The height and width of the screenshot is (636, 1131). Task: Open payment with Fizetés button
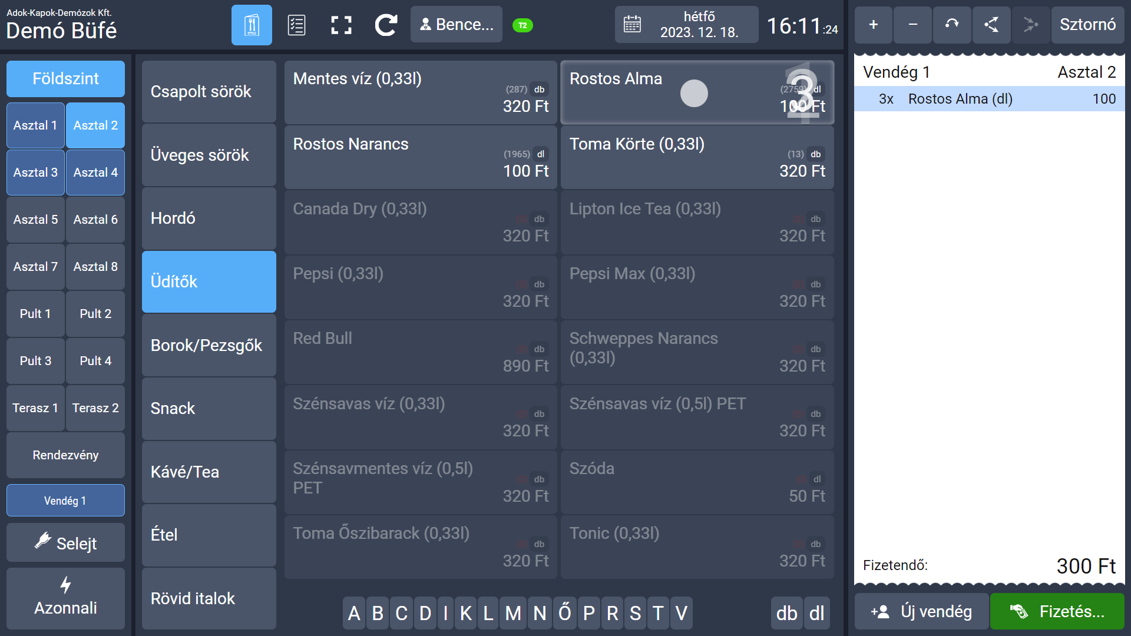[1057, 611]
